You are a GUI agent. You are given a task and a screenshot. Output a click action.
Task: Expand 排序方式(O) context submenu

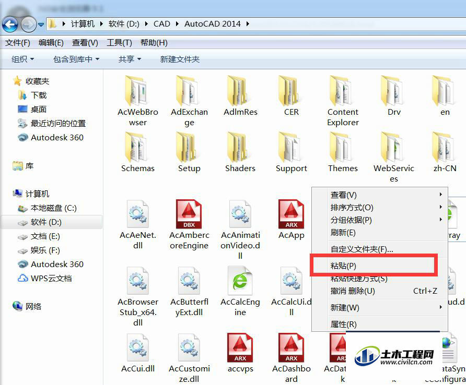(x=379, y=208)
